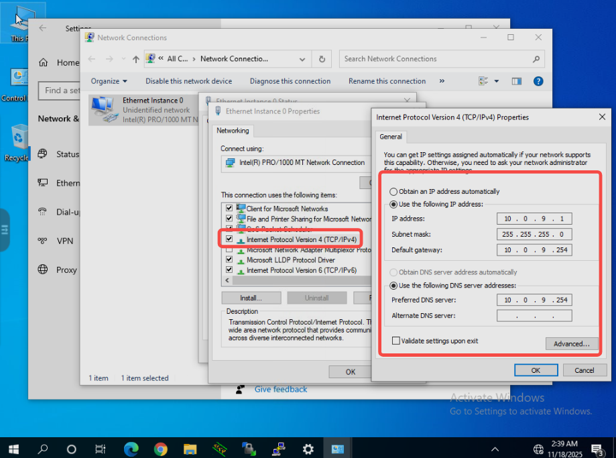Screen dimensions: 616x458
Task: Click OK in Ethernet Instance 0 Properties
Action: pos(350,372)
